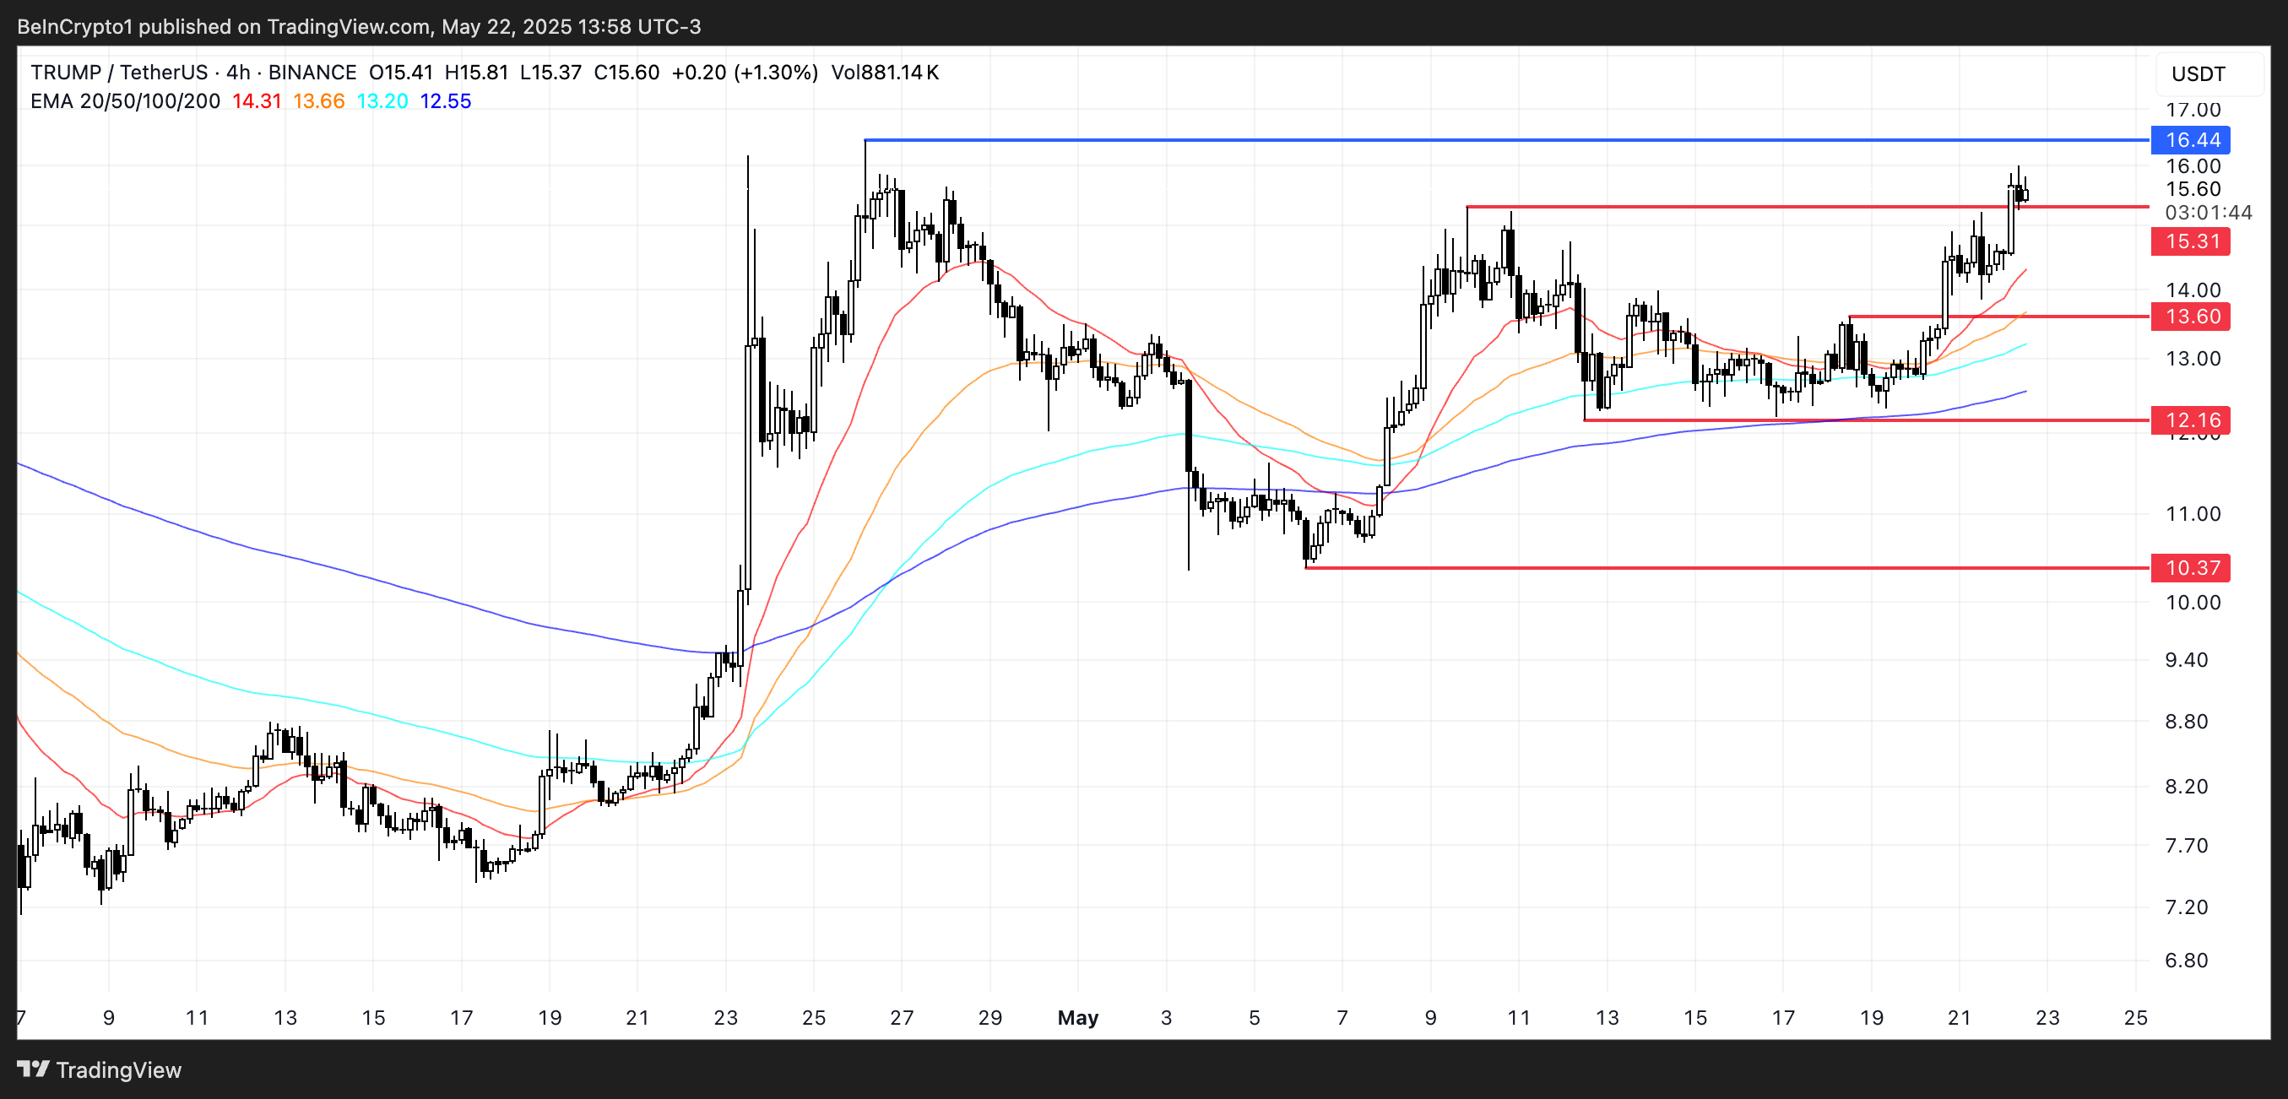
Task: Click the 03:01:44 candle countdown timer
Action: tap(2208, 212)
